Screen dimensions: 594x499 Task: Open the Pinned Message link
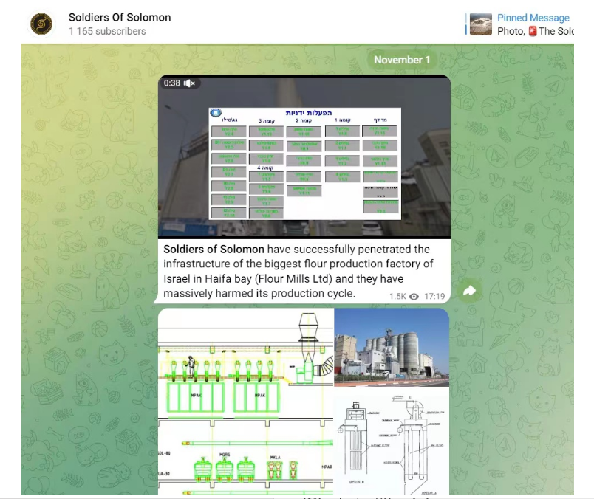(x=533, y=18)
